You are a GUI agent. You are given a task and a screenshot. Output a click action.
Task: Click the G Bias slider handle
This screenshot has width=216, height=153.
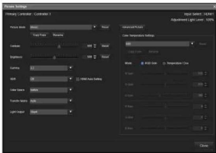(166, 118)
